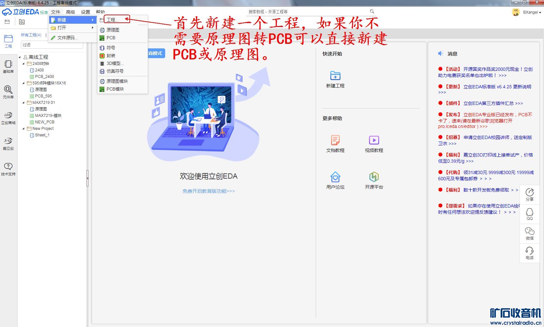Open the 工程 sidebar panel

pyautogui.click(x=8, y=41)
